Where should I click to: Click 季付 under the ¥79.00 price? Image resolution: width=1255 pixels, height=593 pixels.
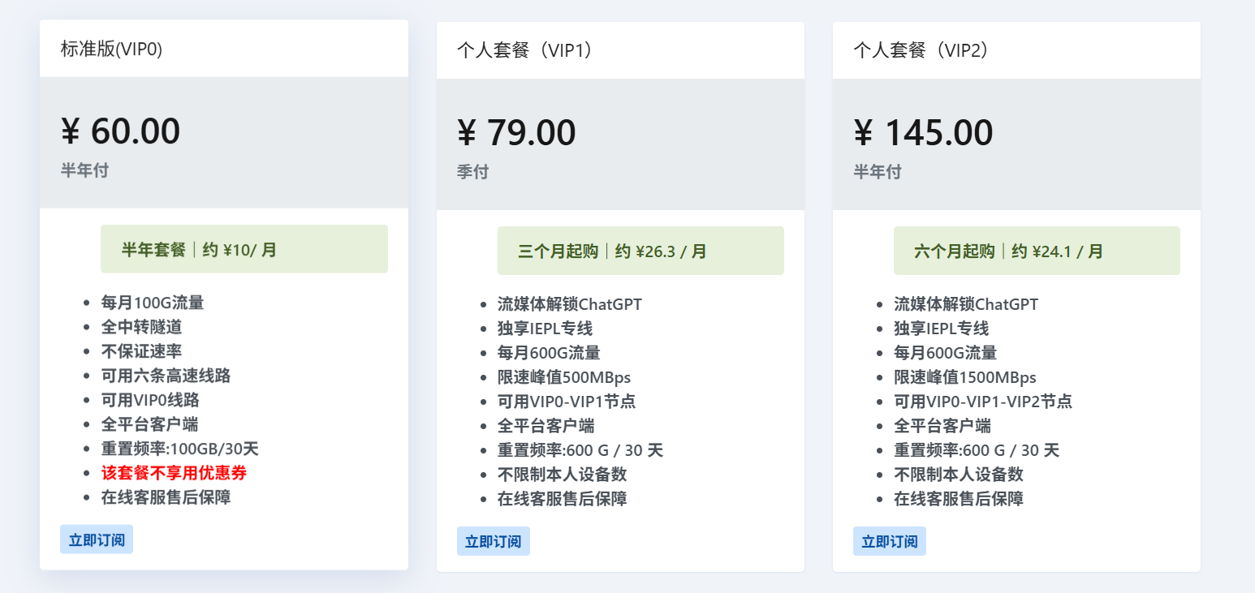[472, 171]
